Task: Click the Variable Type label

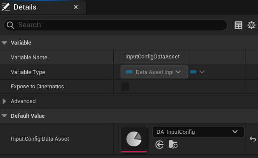Action: tap(28, 72)
